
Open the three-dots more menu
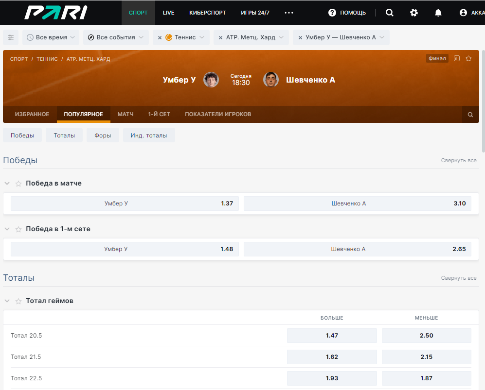point(289,13)
